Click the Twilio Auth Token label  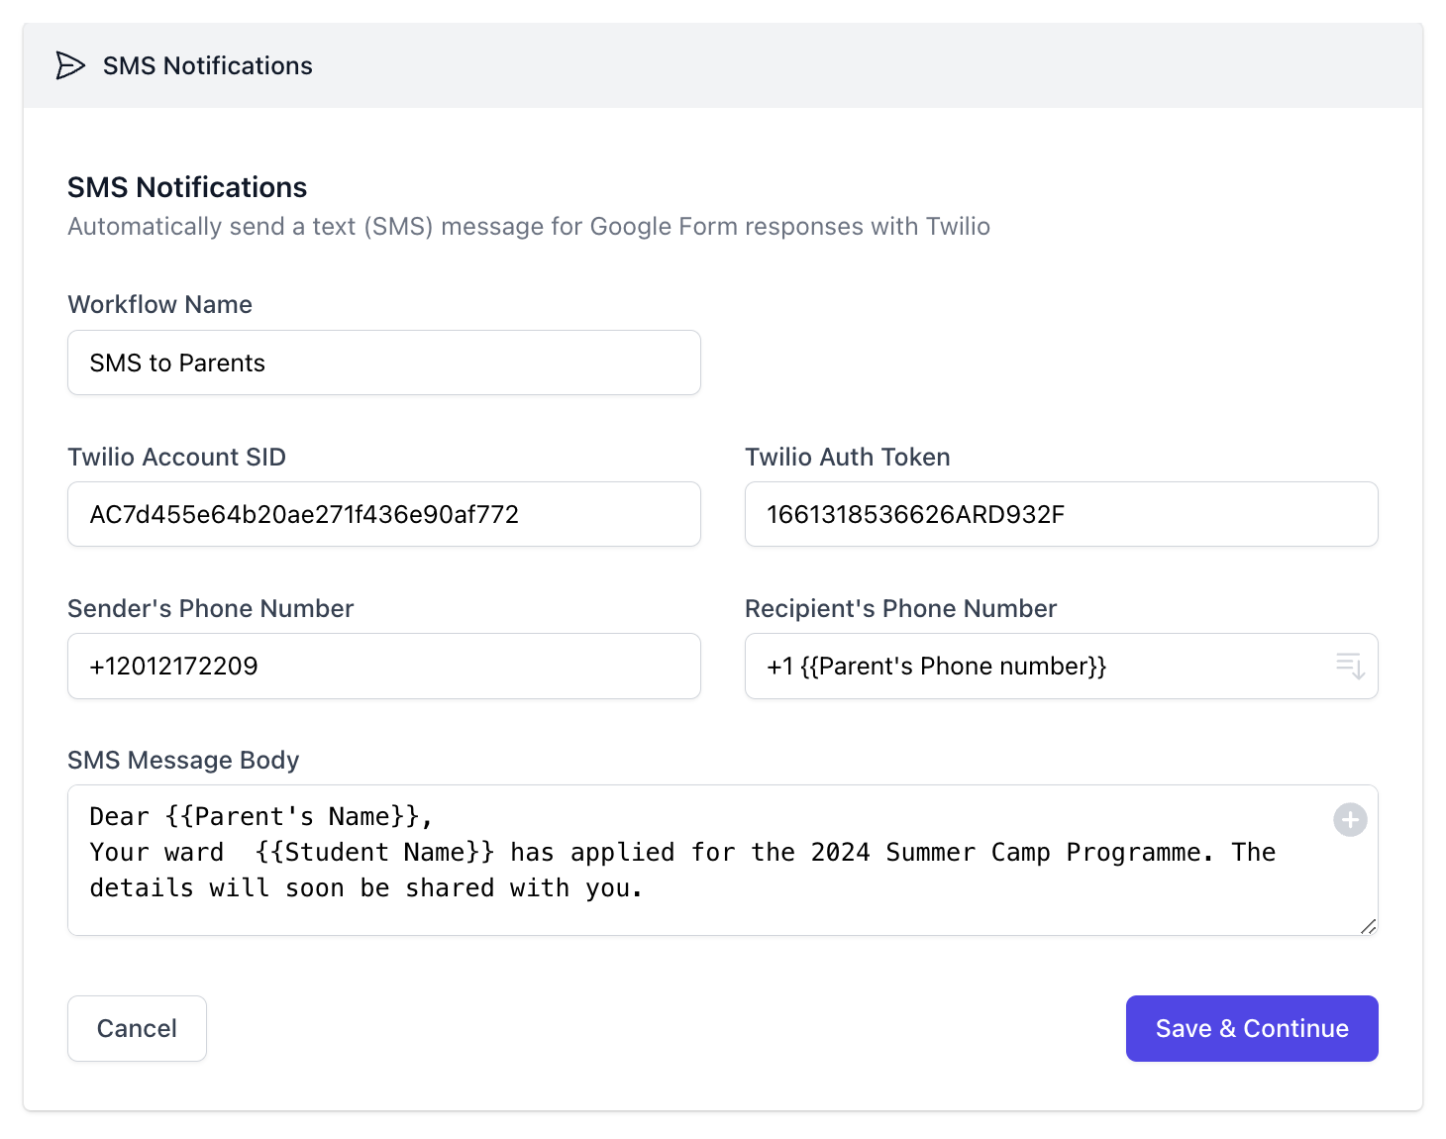pos(847,457)
